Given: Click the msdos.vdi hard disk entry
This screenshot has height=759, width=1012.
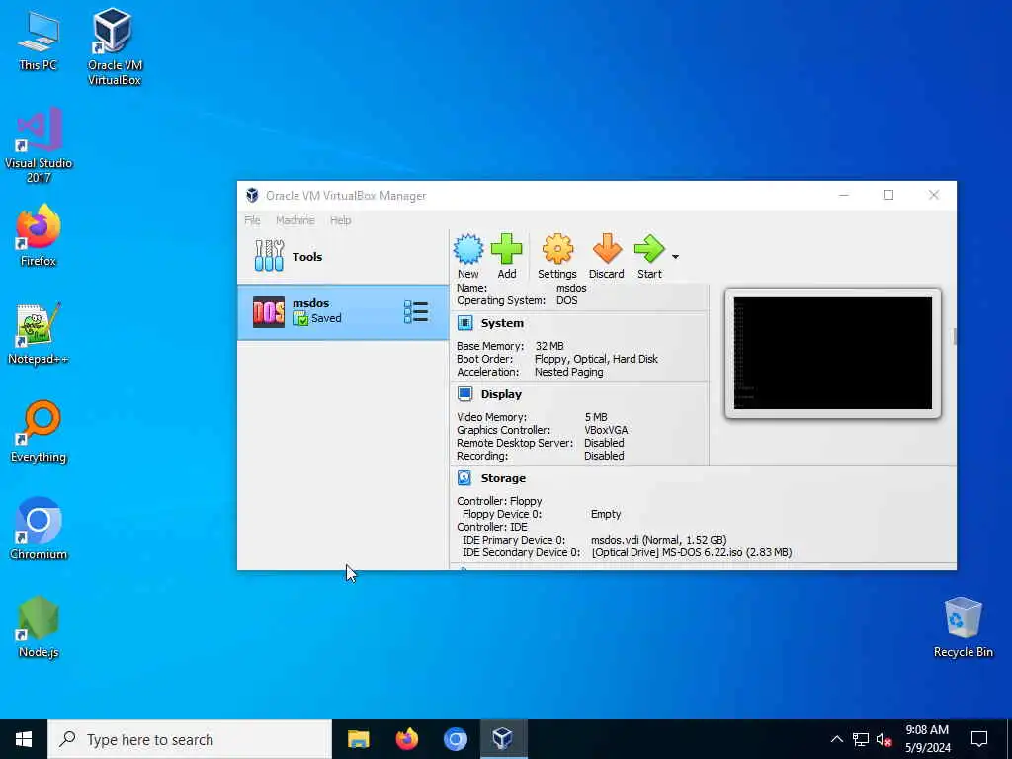Looking at the screenshot, I should click(659, 540).
